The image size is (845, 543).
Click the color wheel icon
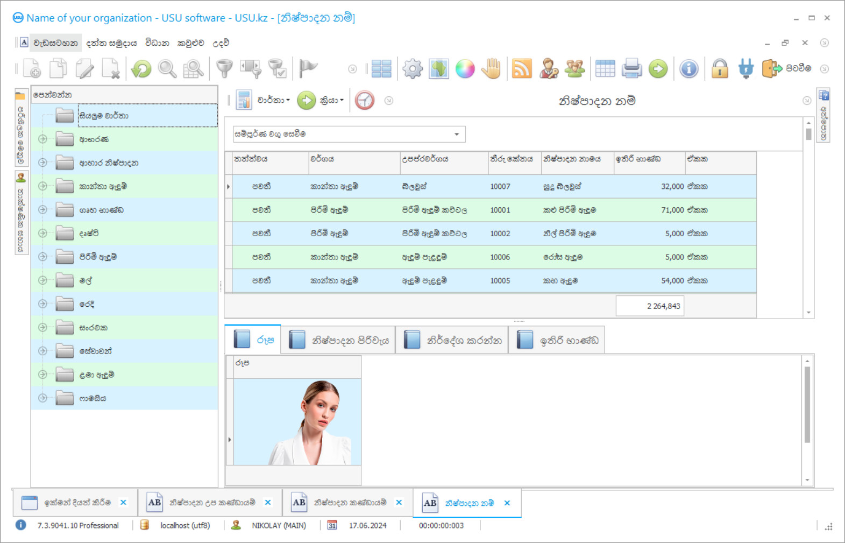coord(465,69)
